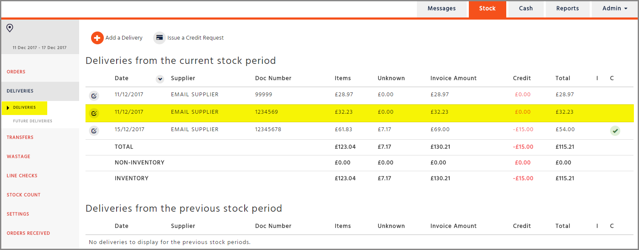Open Line Checks from sidebar
Viewport: 639px width, 250px height.
point(22,176)
